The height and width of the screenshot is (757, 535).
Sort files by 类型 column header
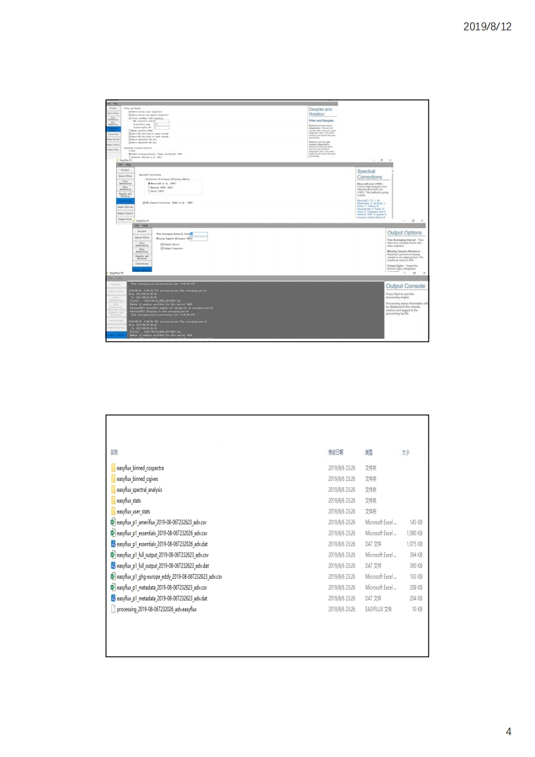(369, 452)
